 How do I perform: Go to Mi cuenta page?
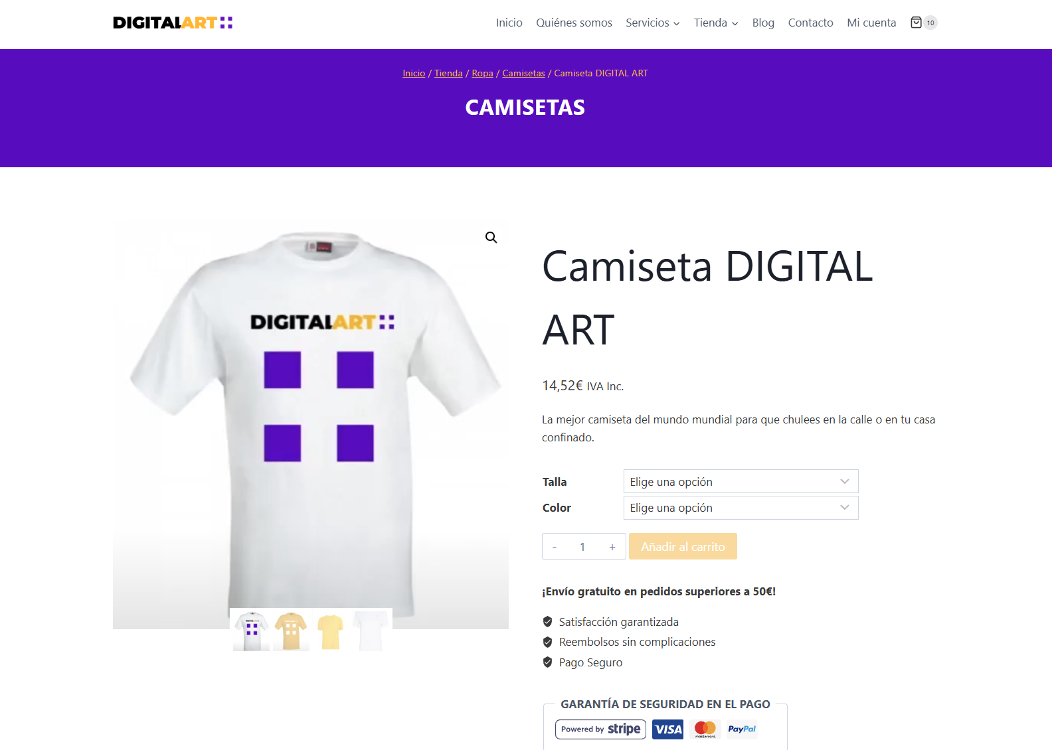click(x=871, y=23)
